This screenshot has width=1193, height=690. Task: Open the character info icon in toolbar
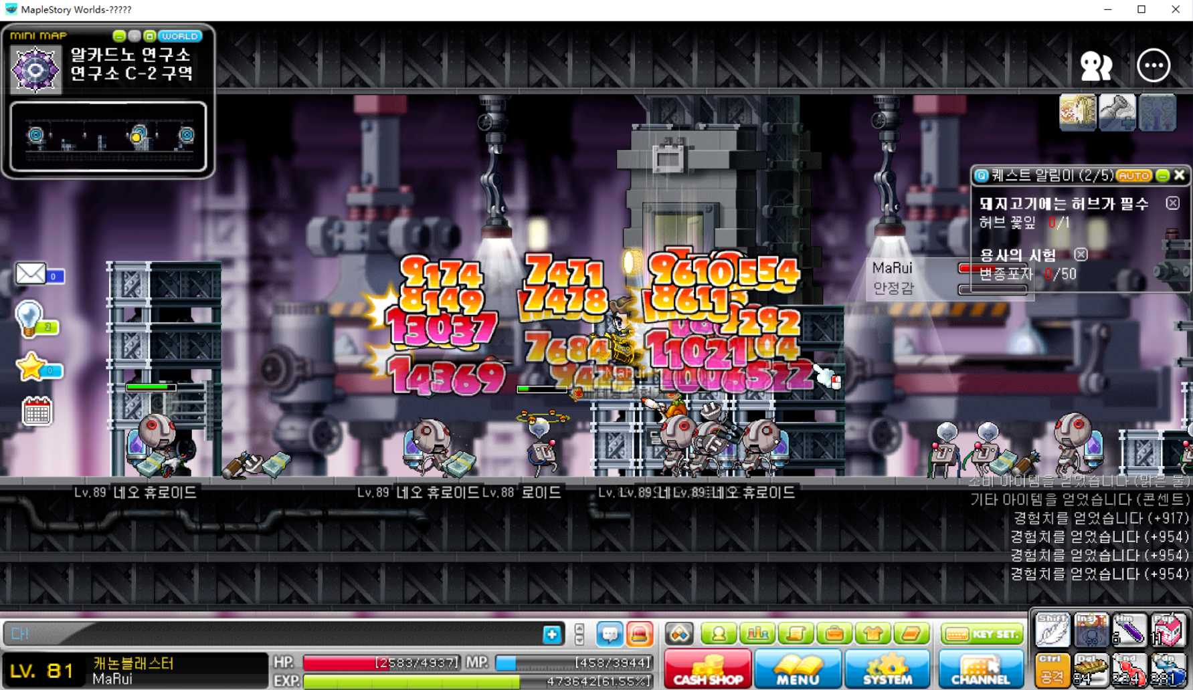(x=719, y=633)
